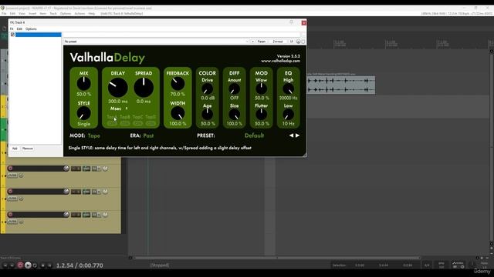Open the trim automation button on track 8

click(x=12, y=222)
